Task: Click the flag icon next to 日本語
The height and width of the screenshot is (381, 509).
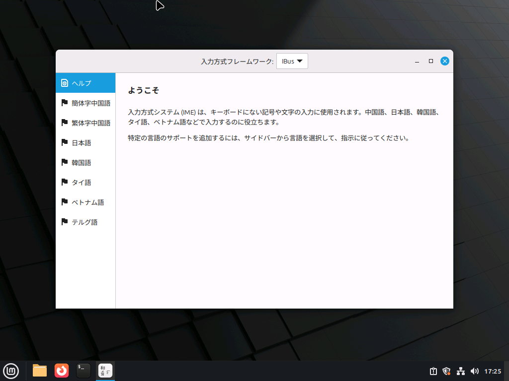Action: click(64, 142)
